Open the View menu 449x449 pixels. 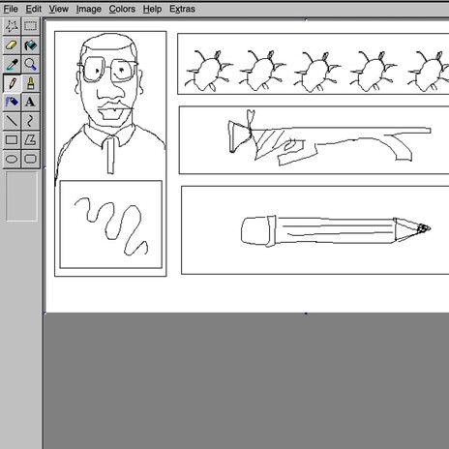click(x=59, y=9)
